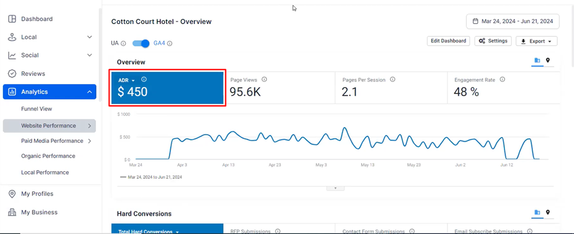This screenshot has height=234, width=574.
Task: Select Contact Form Submissions card
Action: coord(391,229)
